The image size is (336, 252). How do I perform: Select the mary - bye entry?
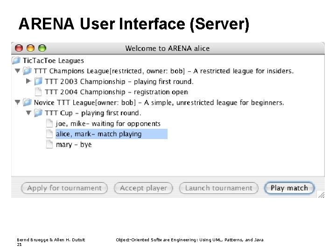(74, 144)
